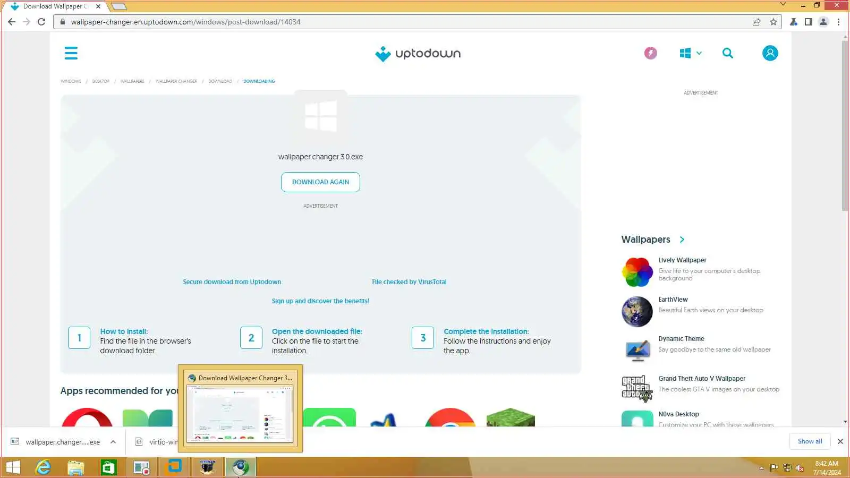
Task: Open the Dynamic Theme title link
Action: (x=681, y=339)
